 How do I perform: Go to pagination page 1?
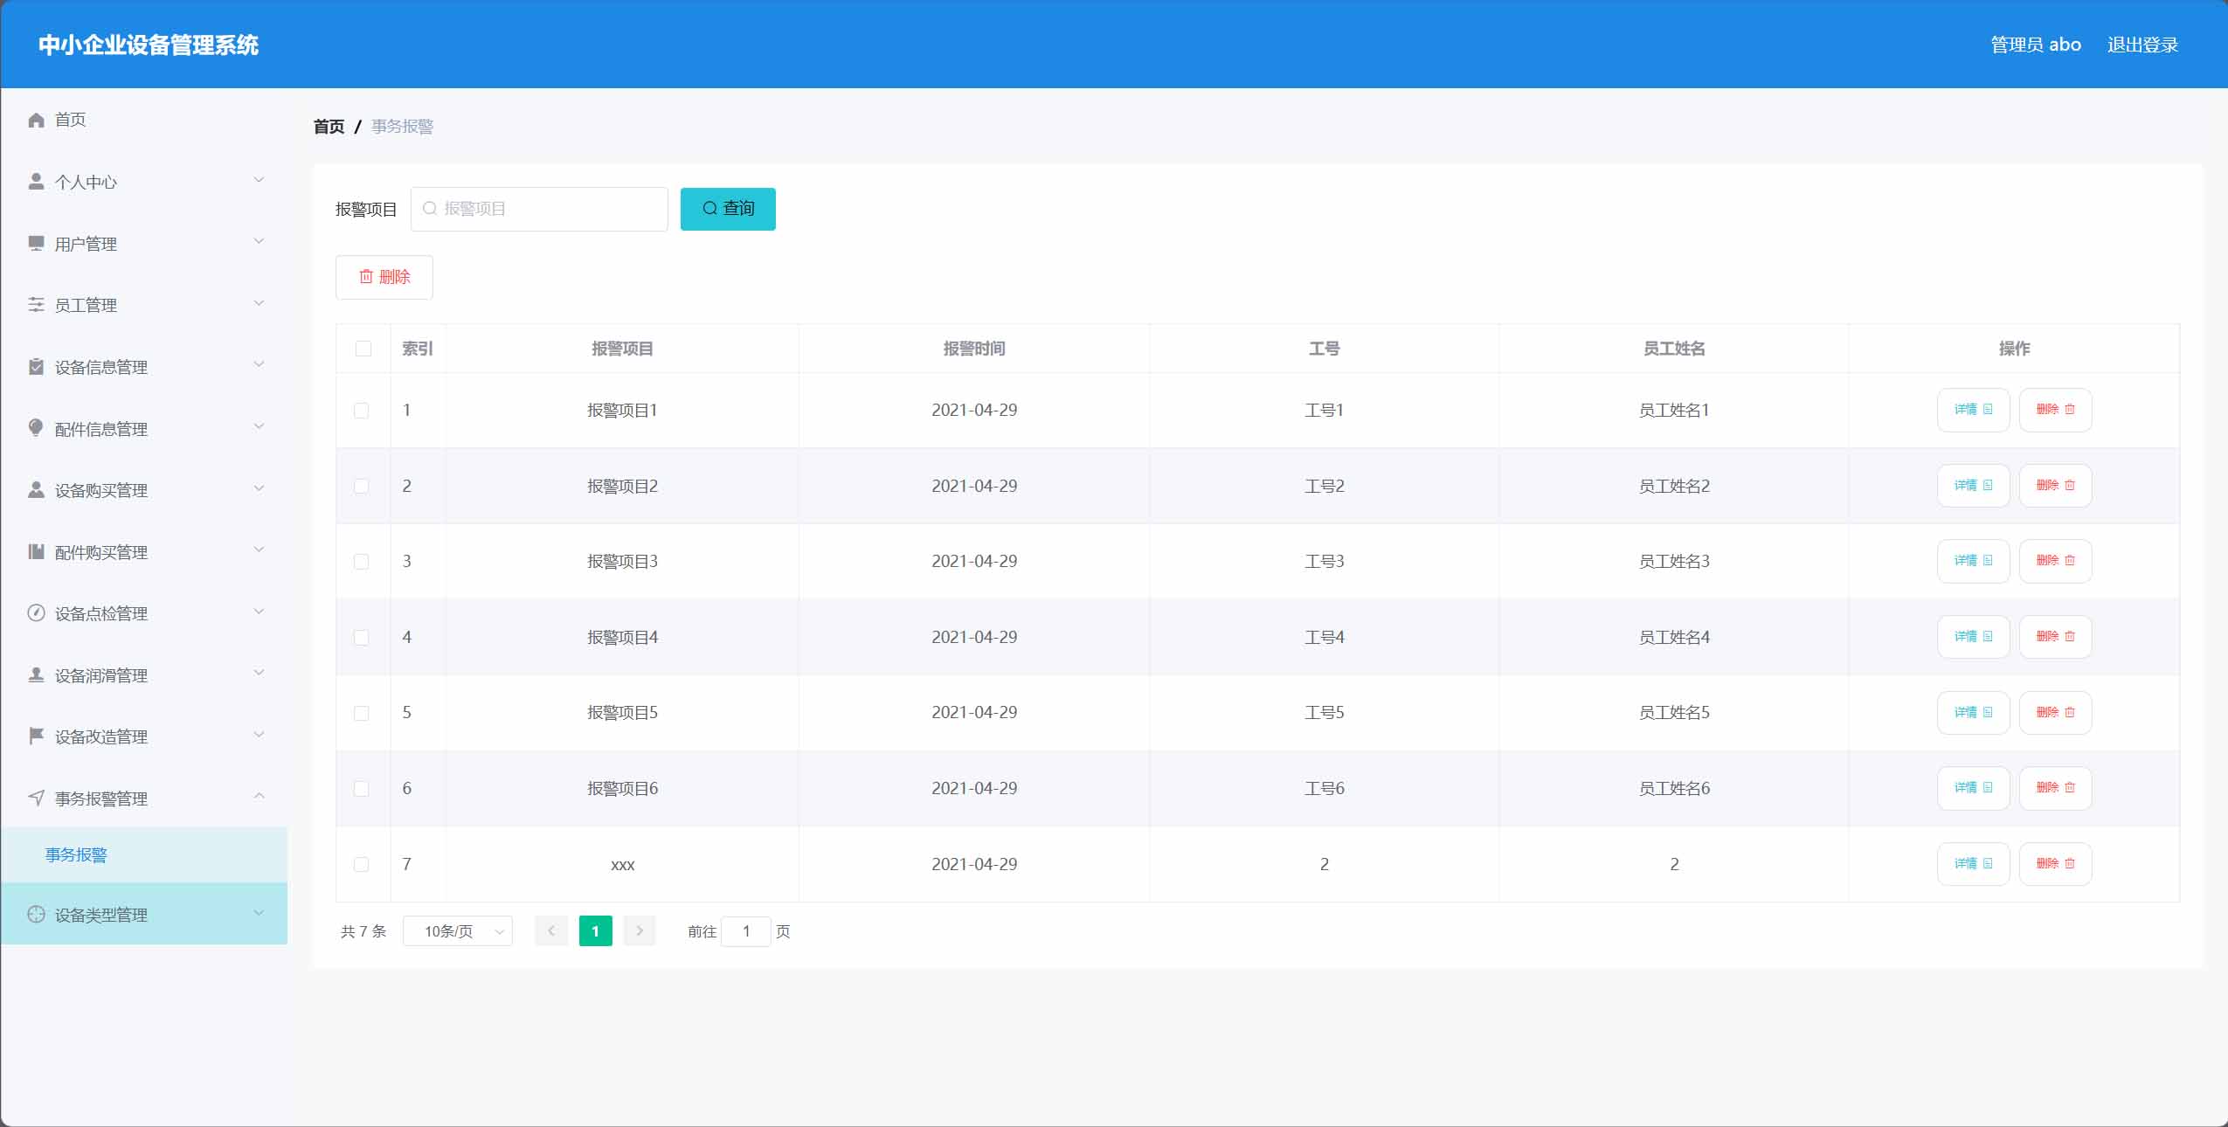pyautogui.click(x=596, y=931)
